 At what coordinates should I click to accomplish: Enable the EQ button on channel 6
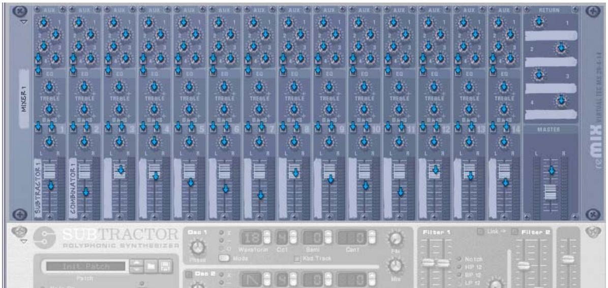pos(213,72)
